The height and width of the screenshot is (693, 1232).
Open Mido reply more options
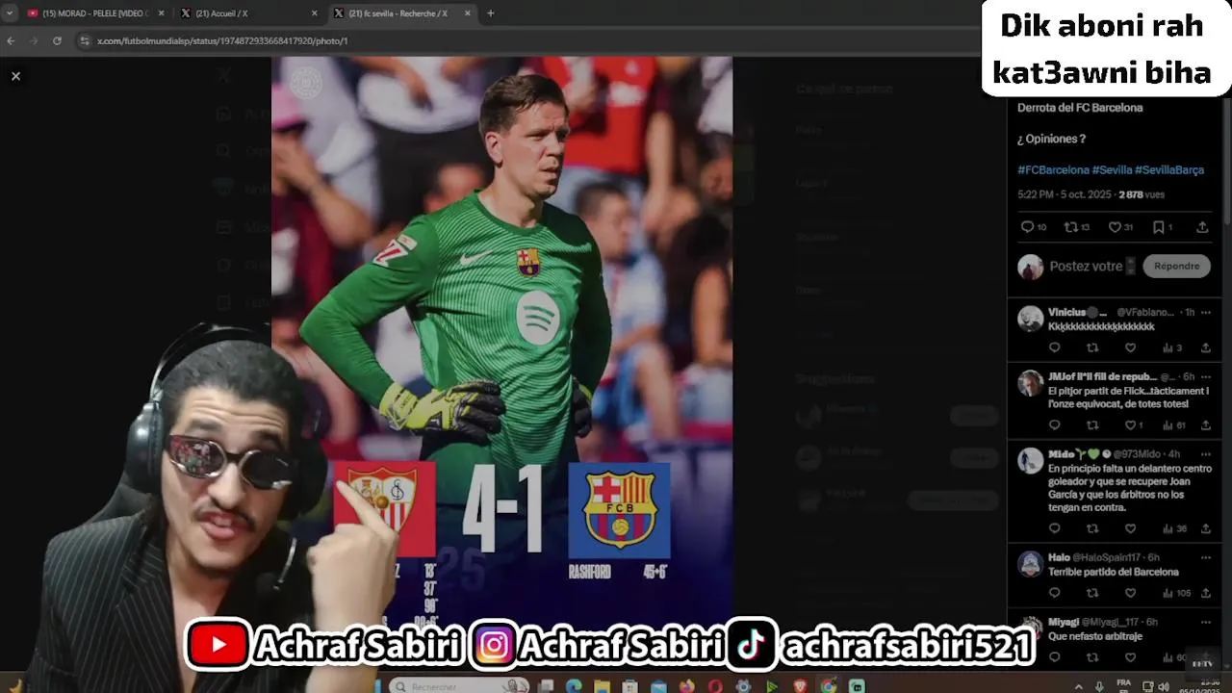[x=1205, y=453]
